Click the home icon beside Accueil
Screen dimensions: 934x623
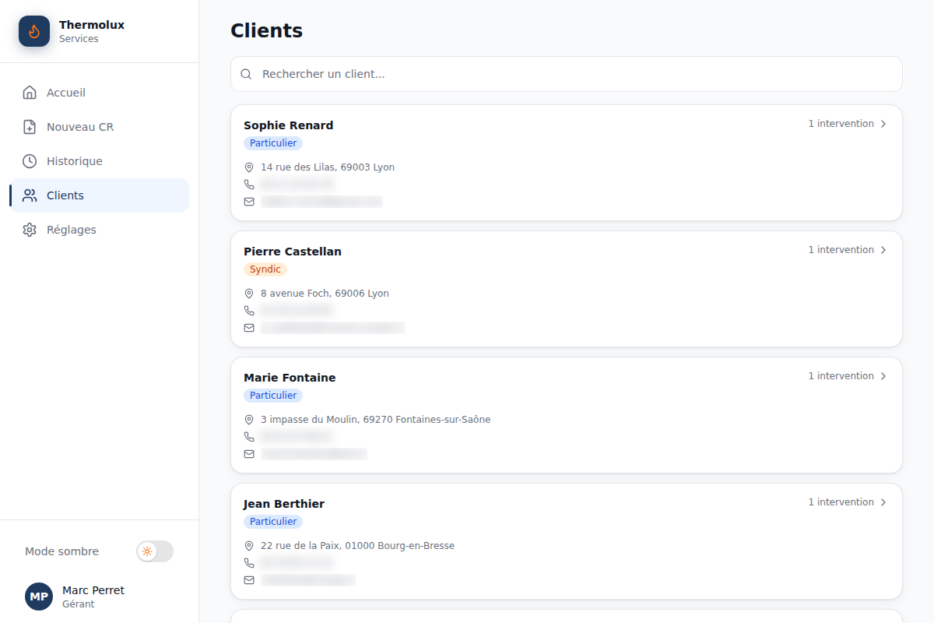[30, 93]
